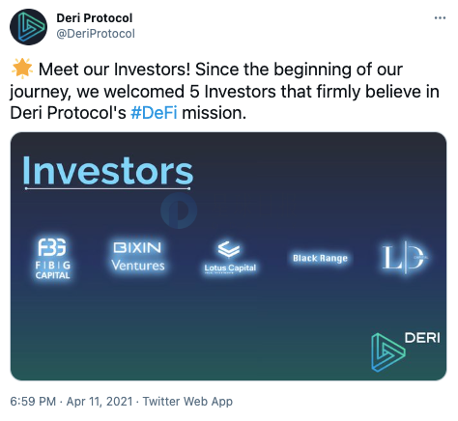458x421 pixels.
Task: Click the Deri Protocol profile avatar
Action: 29,27
